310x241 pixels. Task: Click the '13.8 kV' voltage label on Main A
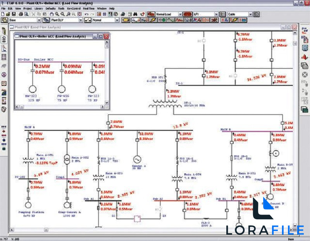pos(180,125)
